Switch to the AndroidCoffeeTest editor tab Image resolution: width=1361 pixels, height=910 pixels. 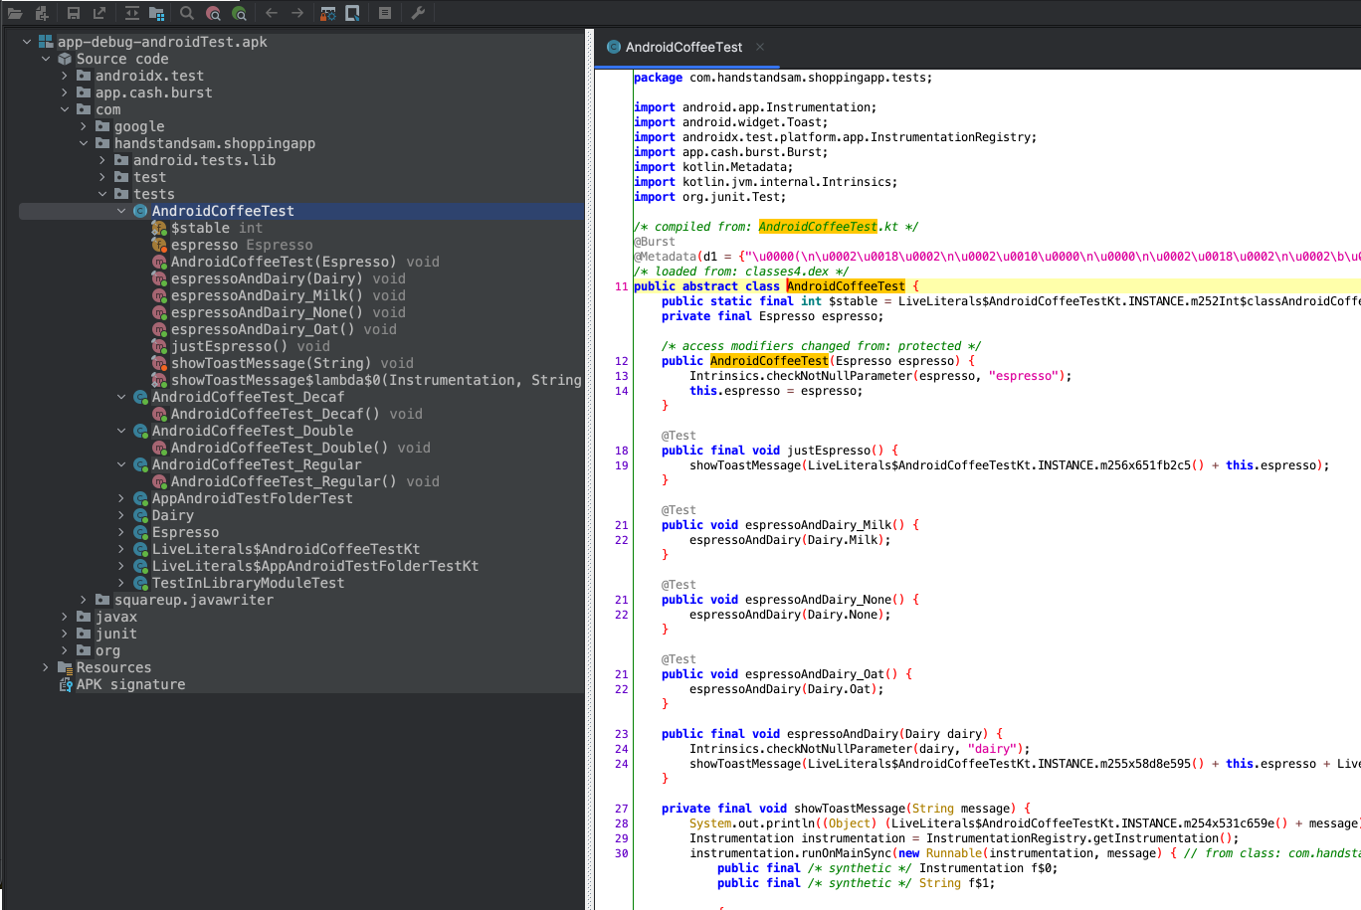click(x=683, y=47)
